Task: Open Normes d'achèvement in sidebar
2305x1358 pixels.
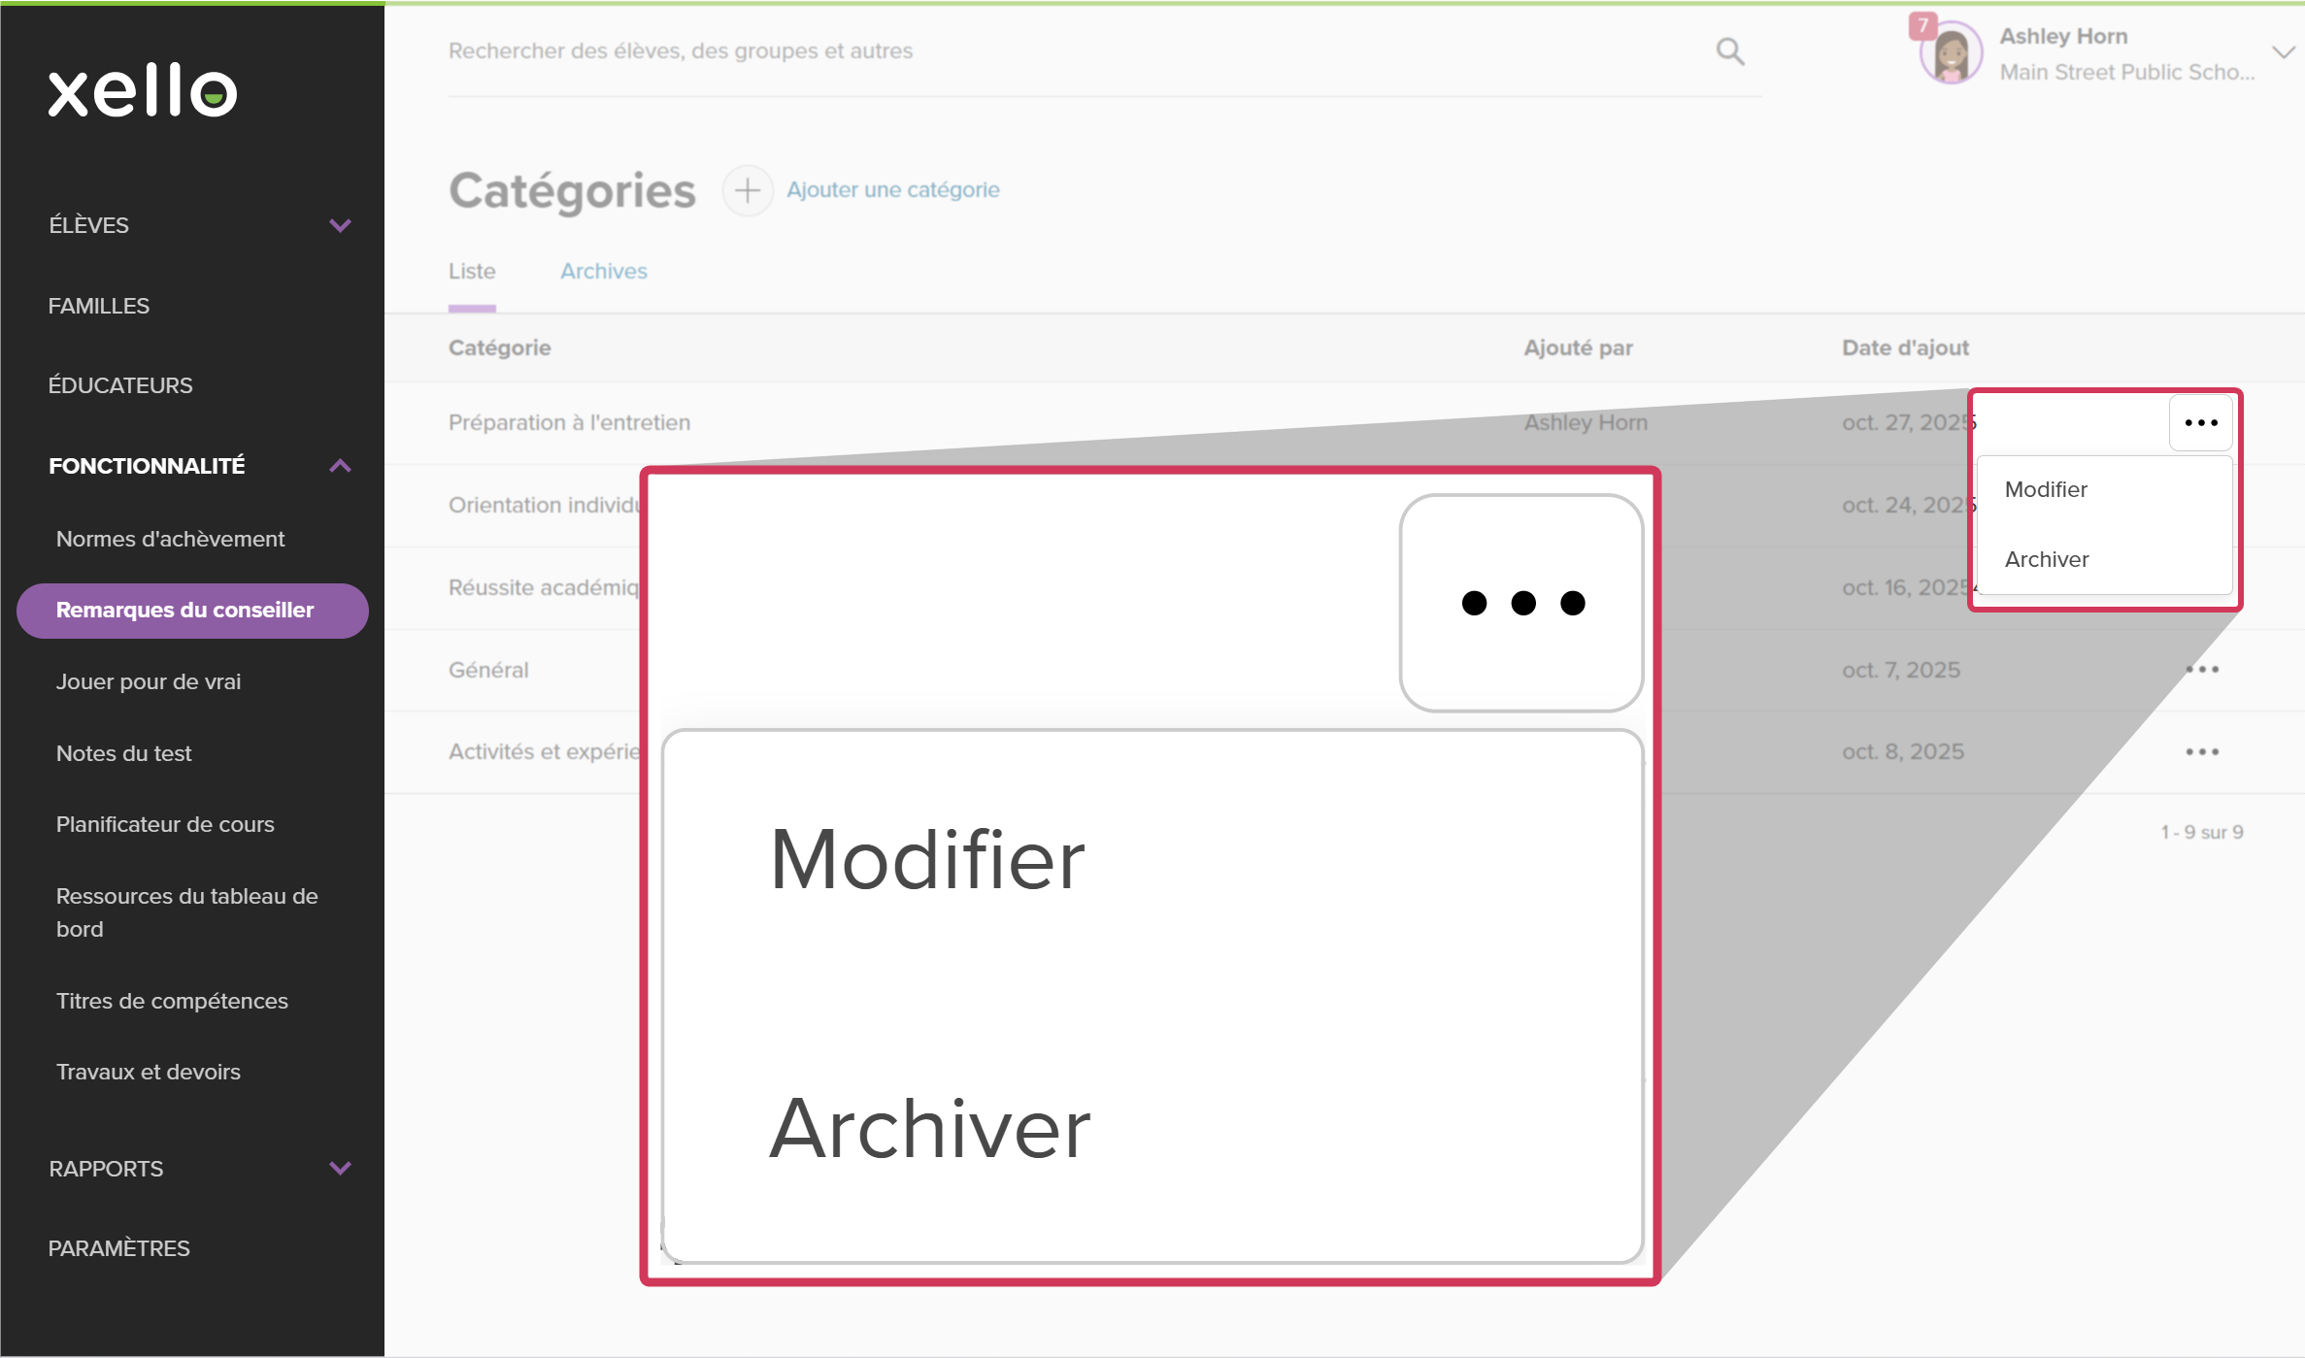Action: coord(170,540)
